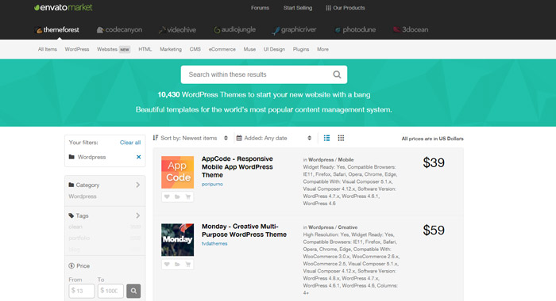The image size is (556, 301).
Task: Focus the Search within these results field
Action: tap(264, 74)
